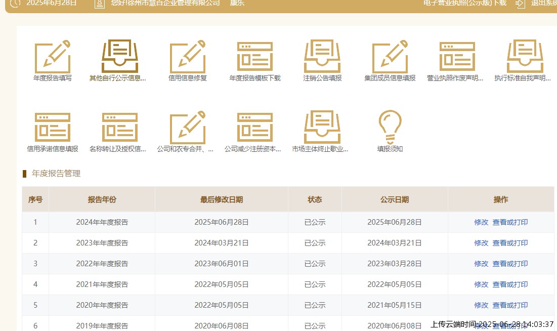The height and width of the screenshot is (331, 557).
Task: Click 营业执照作废声明 icon
Action: 457,57
